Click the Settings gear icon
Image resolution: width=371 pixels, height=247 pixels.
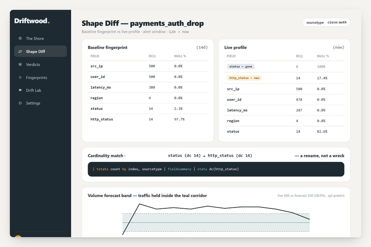20,103
